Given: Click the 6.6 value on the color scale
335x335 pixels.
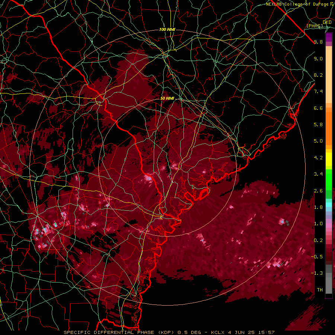Looking at the screenshot, I should pos(318,108).
